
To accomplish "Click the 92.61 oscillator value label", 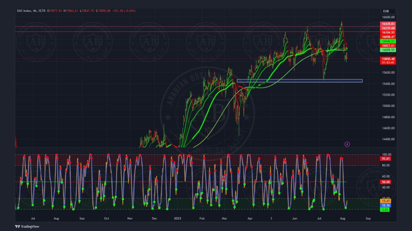I will [386, 159].
